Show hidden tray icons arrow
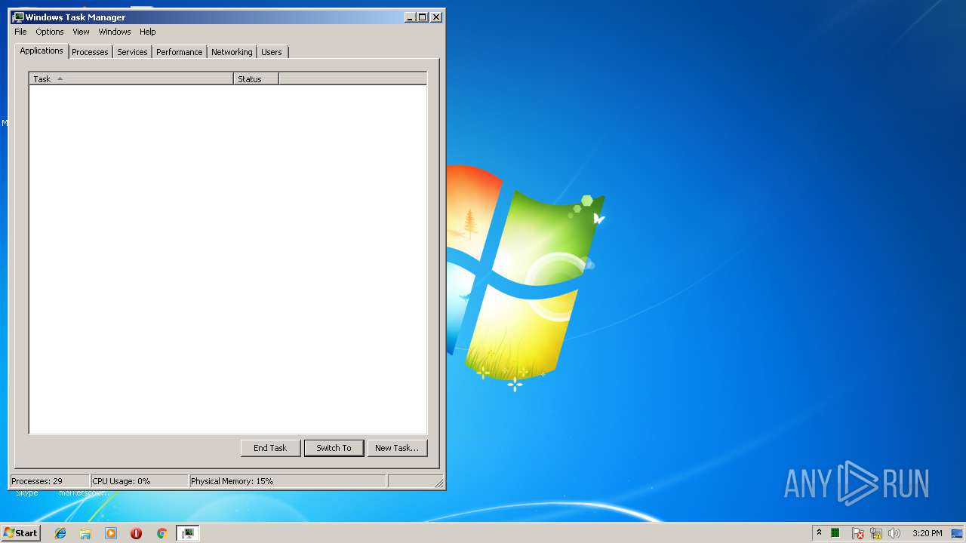 [x=819, y=533]
